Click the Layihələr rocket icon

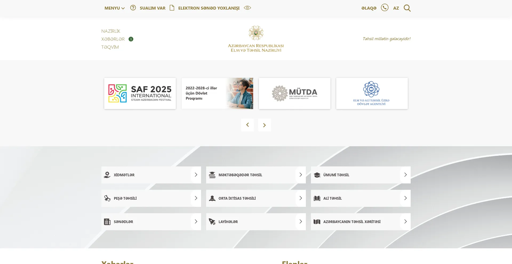tap(212, 222)
